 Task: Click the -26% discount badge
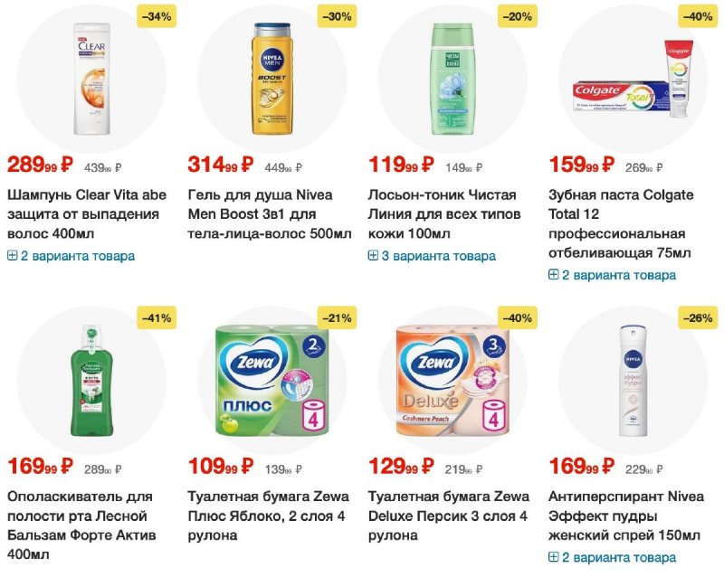tap(698, 318)
